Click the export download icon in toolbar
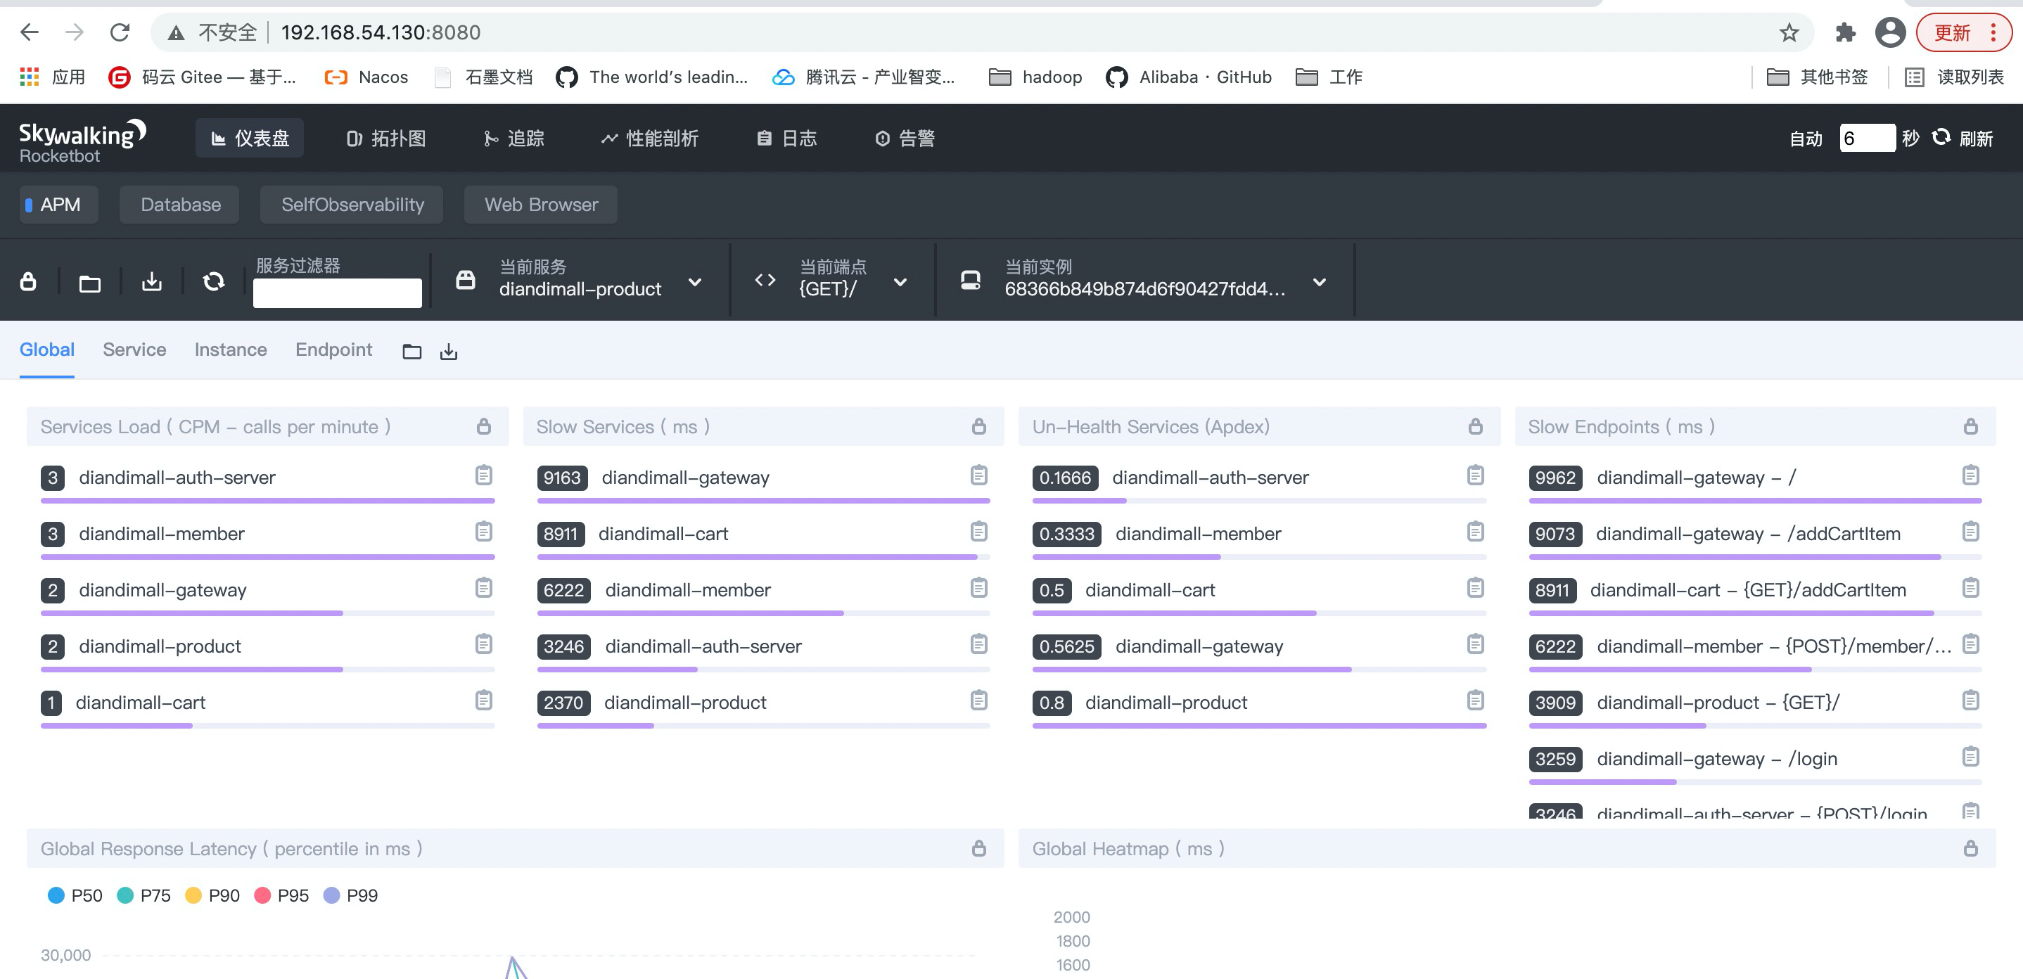This screenshot has width=2023, height=979. click(x=151, y=281)
